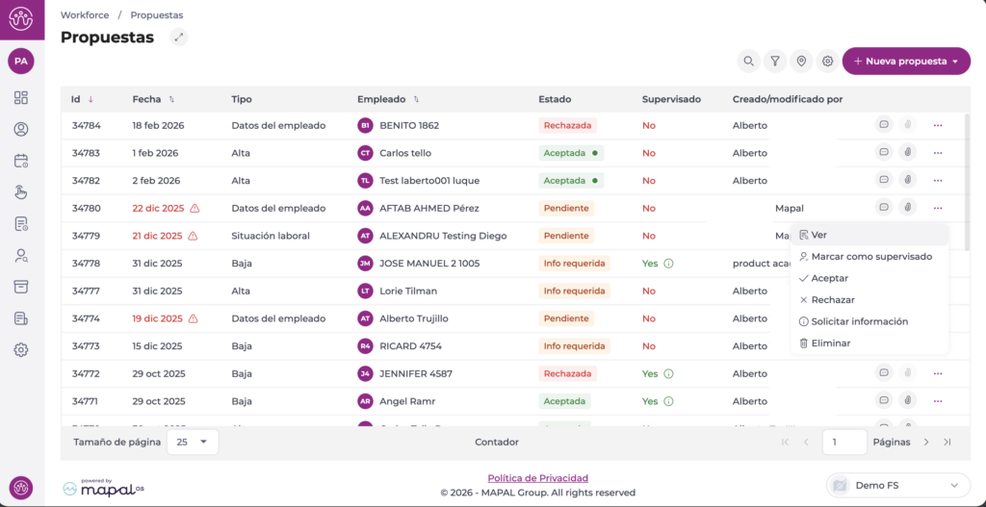Click the PA user avatar
The image size is (986, 507).
click(21, 61)
